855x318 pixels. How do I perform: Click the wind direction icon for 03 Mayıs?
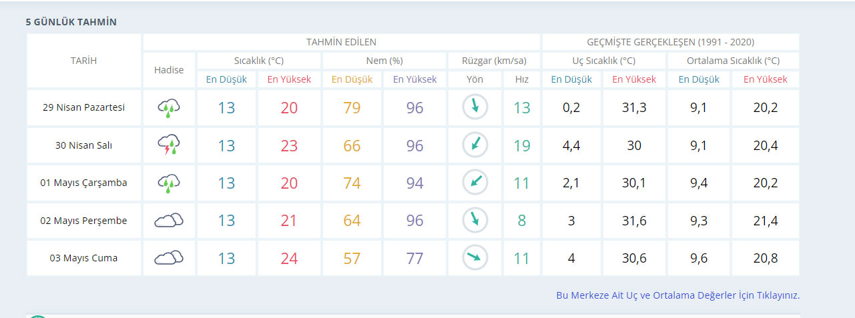475,258
